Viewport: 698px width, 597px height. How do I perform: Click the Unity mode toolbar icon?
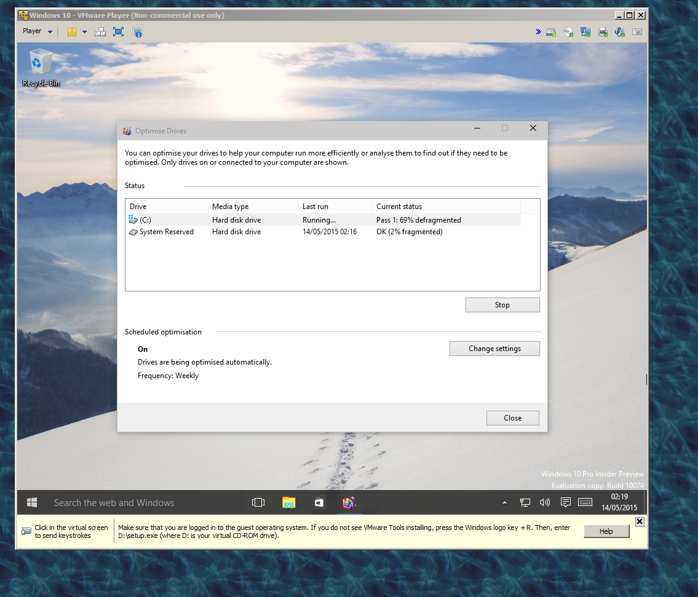coord(137,32)
